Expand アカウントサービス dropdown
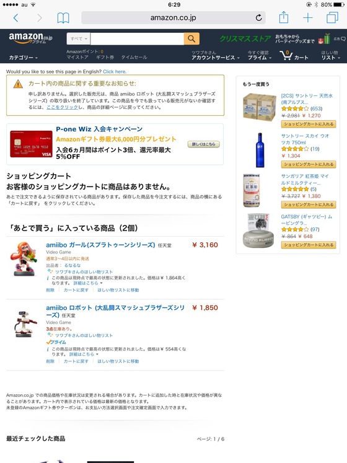The width and height of the screenshot is (347, 463). click(x=215, y=56)
